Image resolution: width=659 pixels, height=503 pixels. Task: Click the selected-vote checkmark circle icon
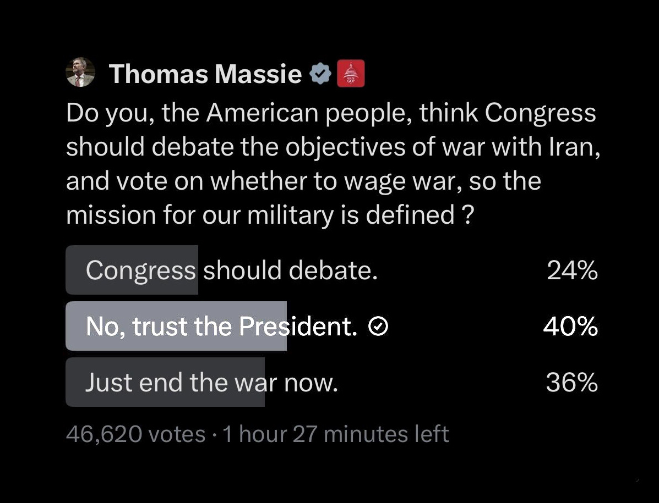tap(378, 327)
